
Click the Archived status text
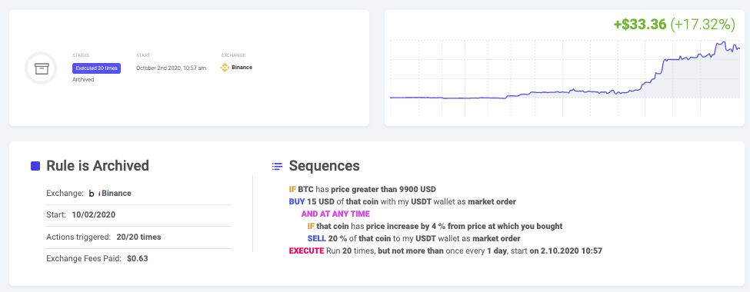click(83, 80)
